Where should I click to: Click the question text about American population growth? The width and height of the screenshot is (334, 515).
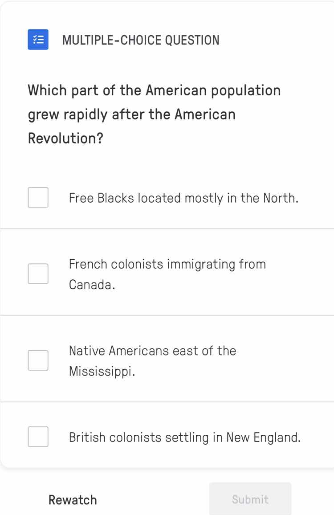(154, 114)
